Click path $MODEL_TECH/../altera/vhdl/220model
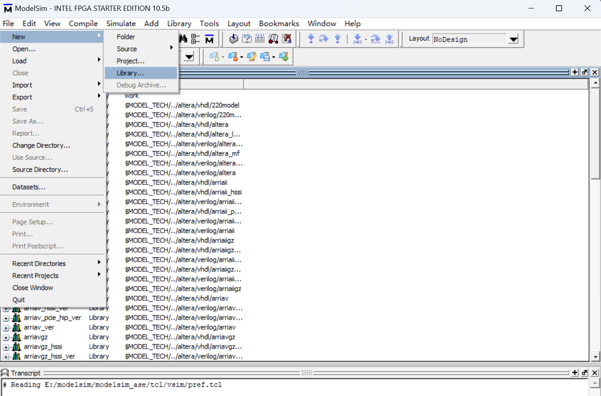The height and width of the screenshot is (396, 601). click(182, 105)
